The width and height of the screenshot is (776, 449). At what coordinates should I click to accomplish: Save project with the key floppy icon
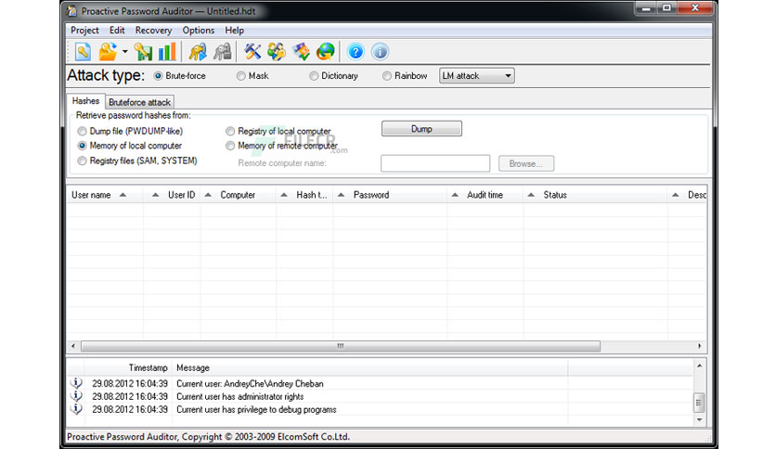pyautogui.click(x=144, y=52)
